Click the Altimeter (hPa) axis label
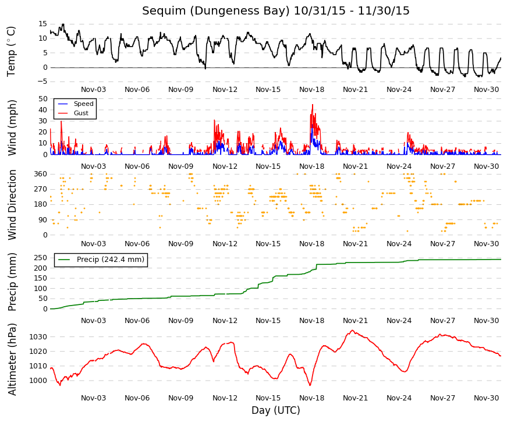 click(12, 359)
